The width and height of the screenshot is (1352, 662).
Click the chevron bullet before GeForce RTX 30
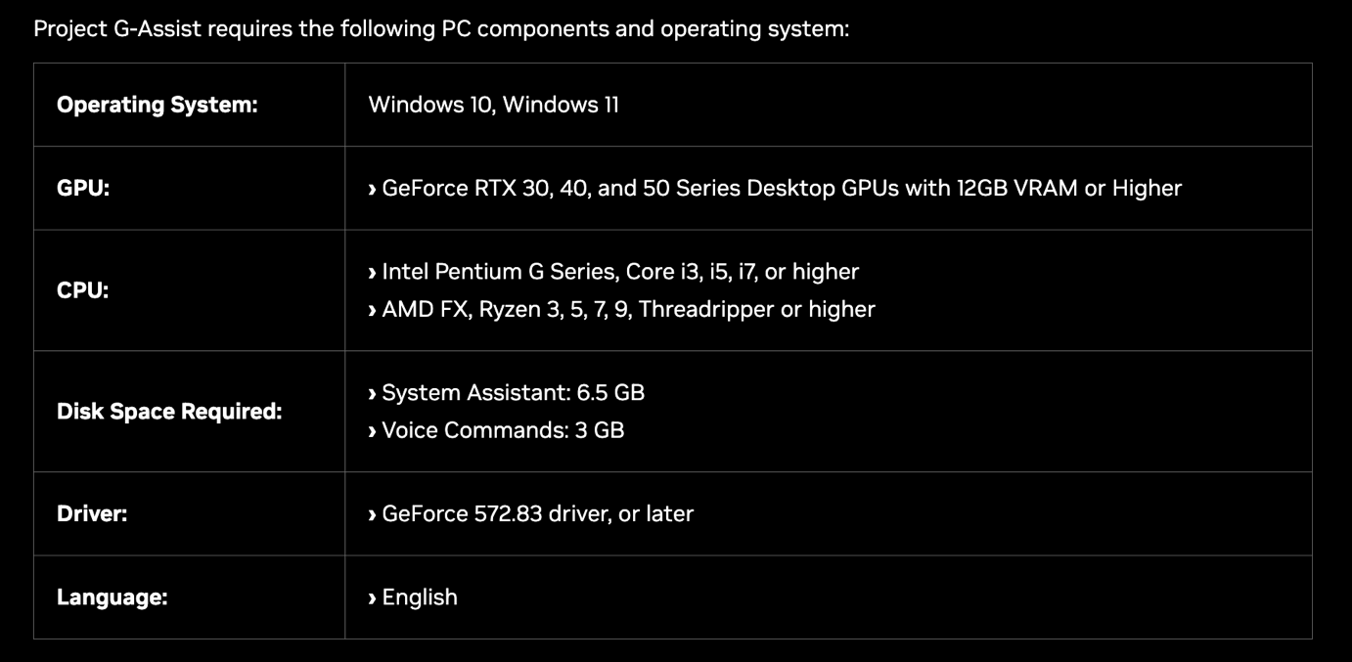(372, 189)
